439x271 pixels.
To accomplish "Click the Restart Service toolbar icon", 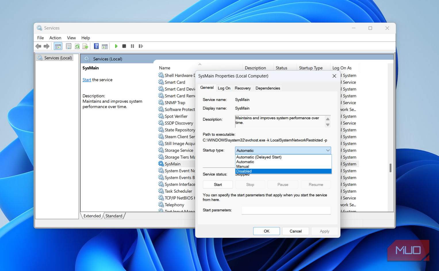I will pos(141,46).
